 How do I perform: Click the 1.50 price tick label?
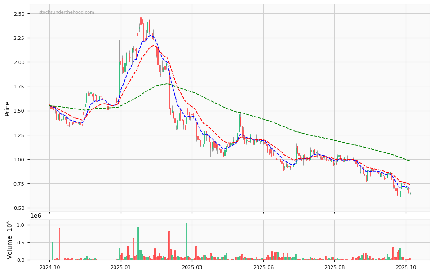(19, 111)
